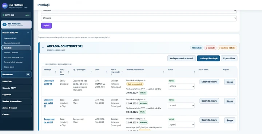This screenshot has height=134, width=262.
Task: Click Șterge for ARC-DEMO-CZ-2026-101 row
Action: pos(230,82)
